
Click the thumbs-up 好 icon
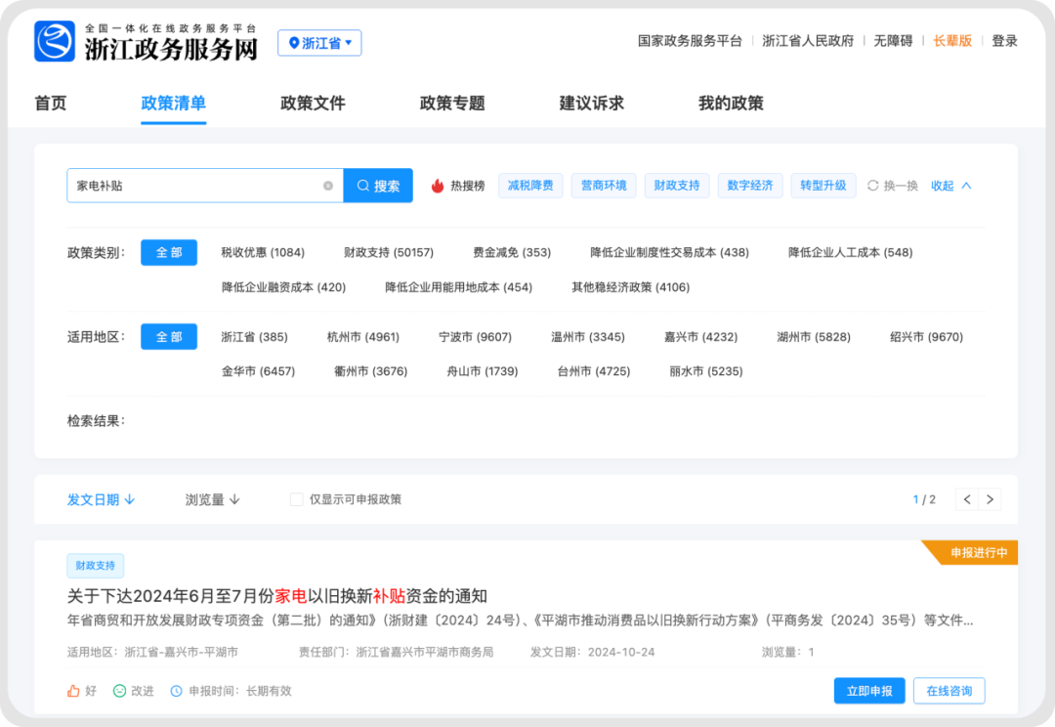tap(73, 691)
